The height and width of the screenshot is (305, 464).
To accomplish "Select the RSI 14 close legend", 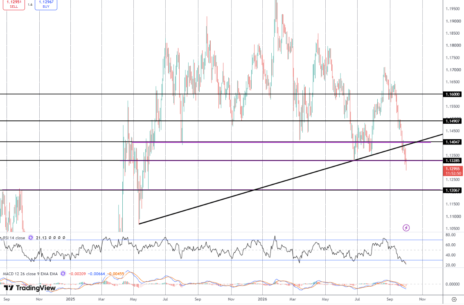I will (14, 238).
